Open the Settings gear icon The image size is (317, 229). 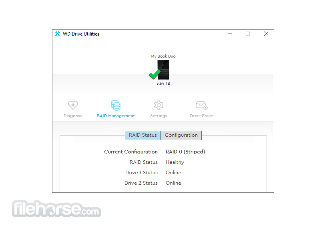159,105
